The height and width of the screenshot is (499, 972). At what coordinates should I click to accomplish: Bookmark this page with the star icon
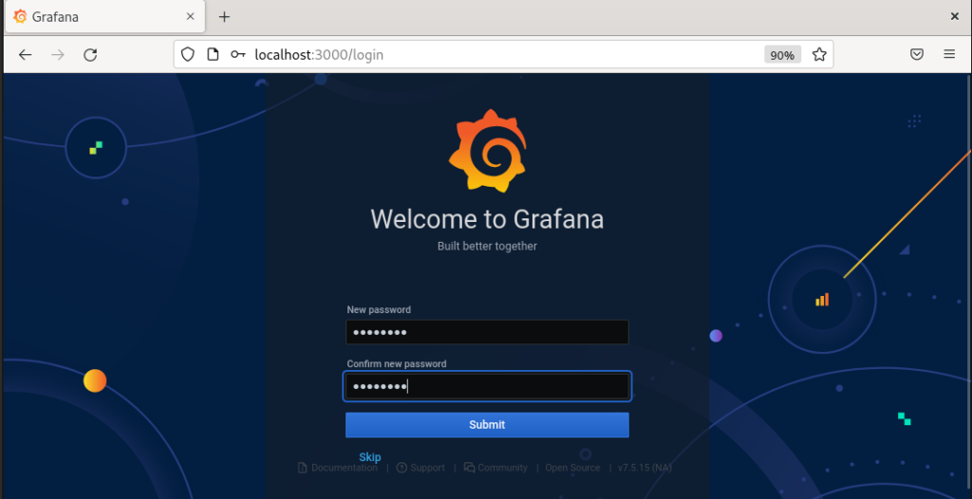pos(819,55)
